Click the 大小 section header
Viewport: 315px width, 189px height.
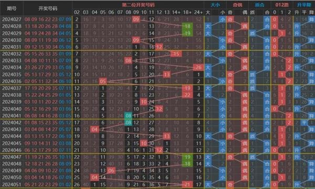coord(215,5)
